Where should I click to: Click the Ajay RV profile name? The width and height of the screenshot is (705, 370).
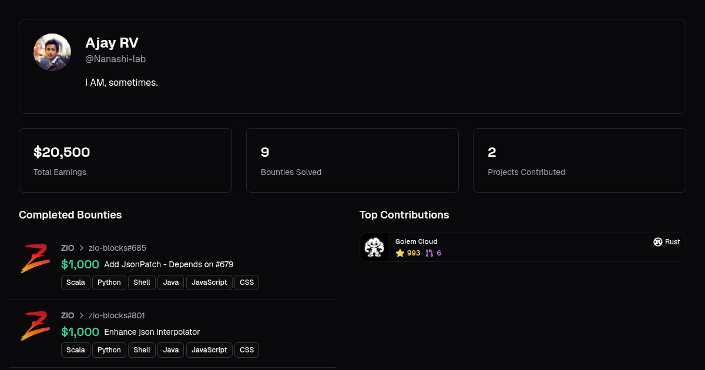pos(112,43)
